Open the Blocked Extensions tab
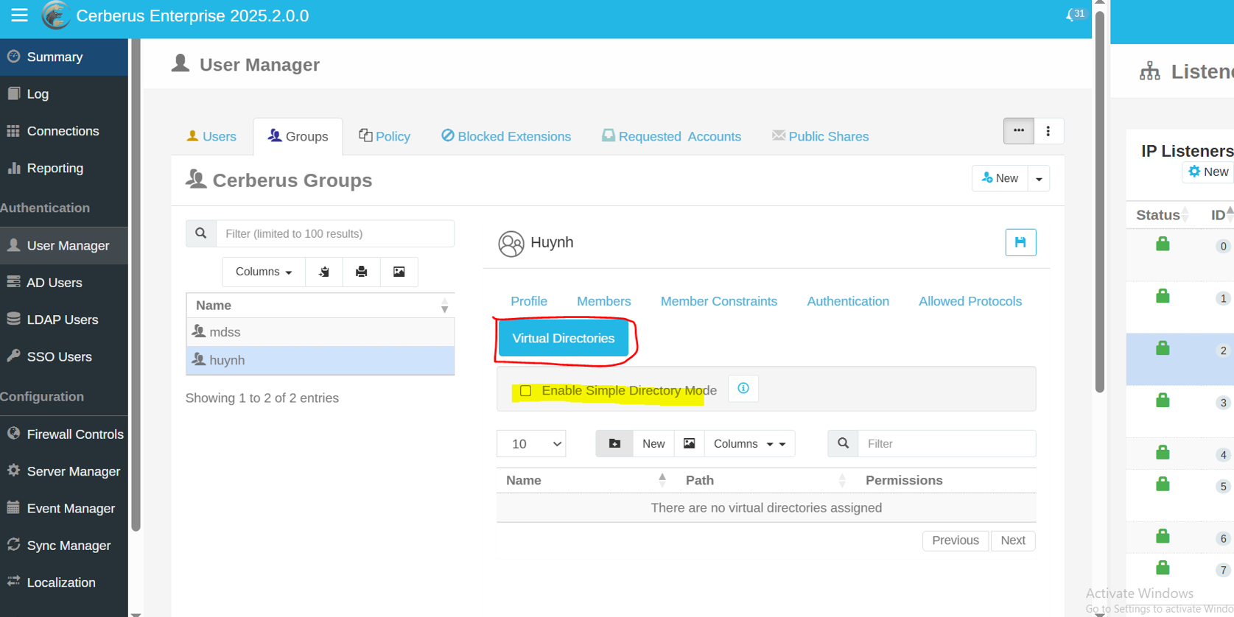 point(506,136)
